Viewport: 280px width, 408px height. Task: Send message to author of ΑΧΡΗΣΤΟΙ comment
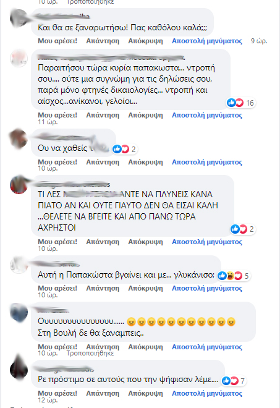tap(207, 242)
